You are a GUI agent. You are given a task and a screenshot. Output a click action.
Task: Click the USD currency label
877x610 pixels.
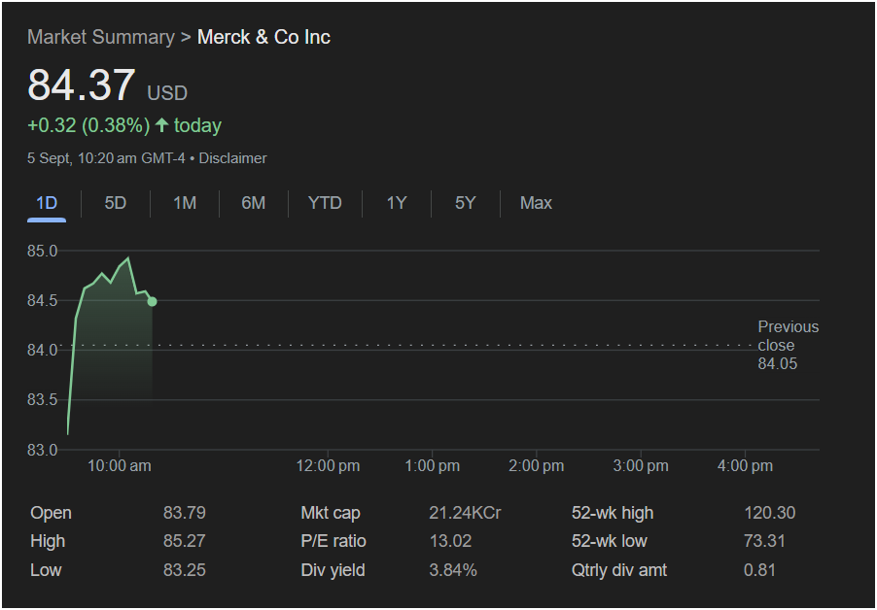point(167,92)
